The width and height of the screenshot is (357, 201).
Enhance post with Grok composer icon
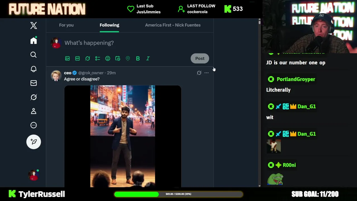tap(88, 58)
